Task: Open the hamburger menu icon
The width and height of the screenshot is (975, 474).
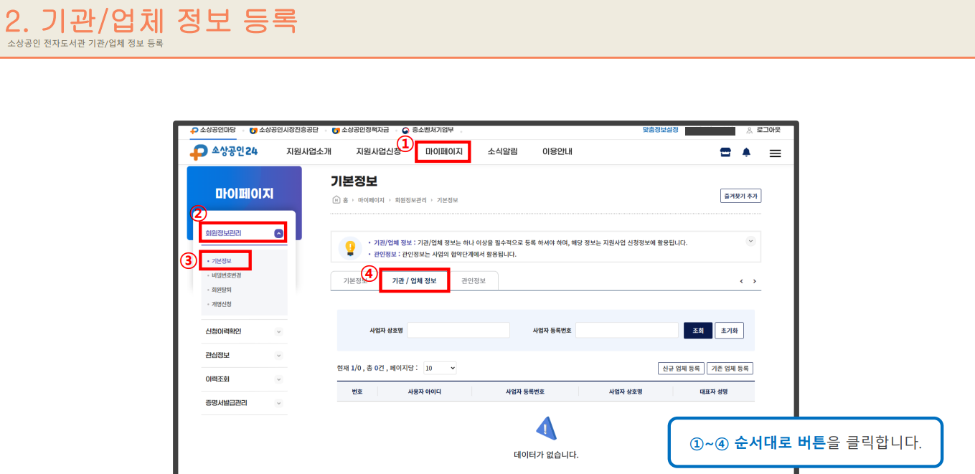Action: pos(775,153)
